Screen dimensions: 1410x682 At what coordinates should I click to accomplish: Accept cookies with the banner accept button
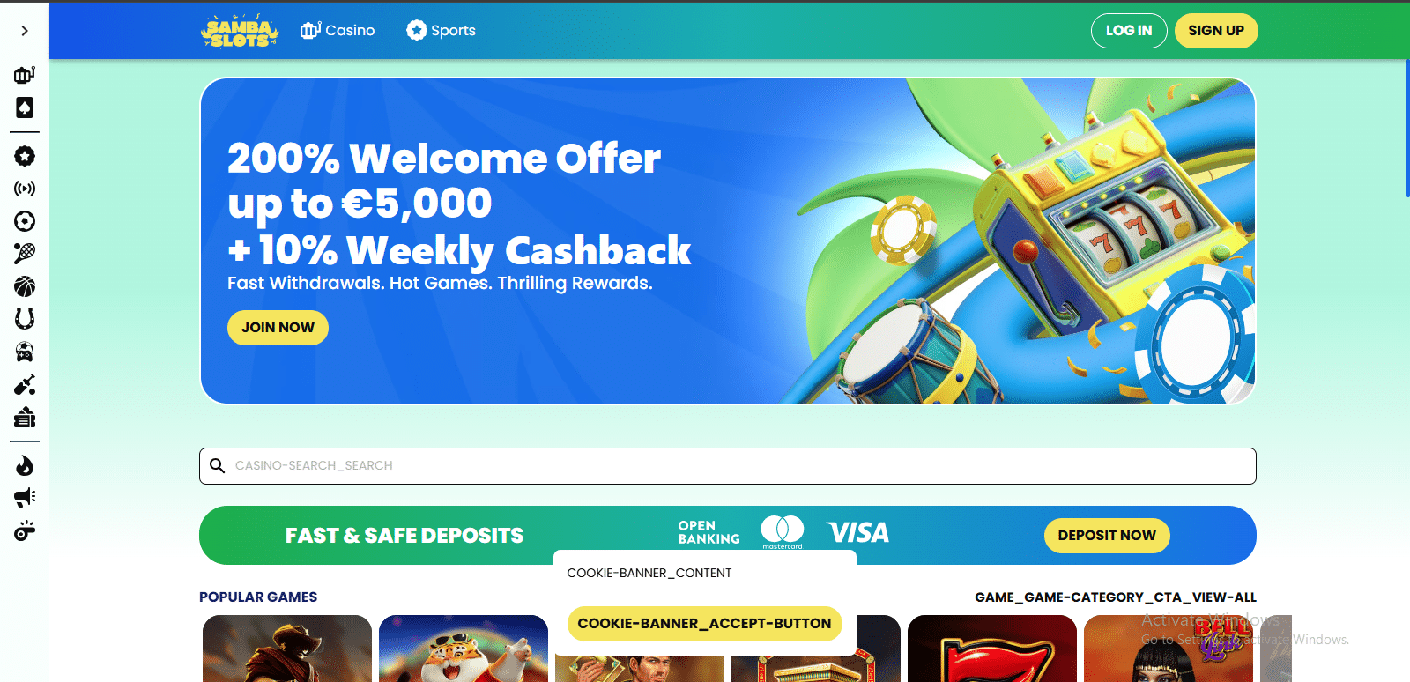click(704, 624)
